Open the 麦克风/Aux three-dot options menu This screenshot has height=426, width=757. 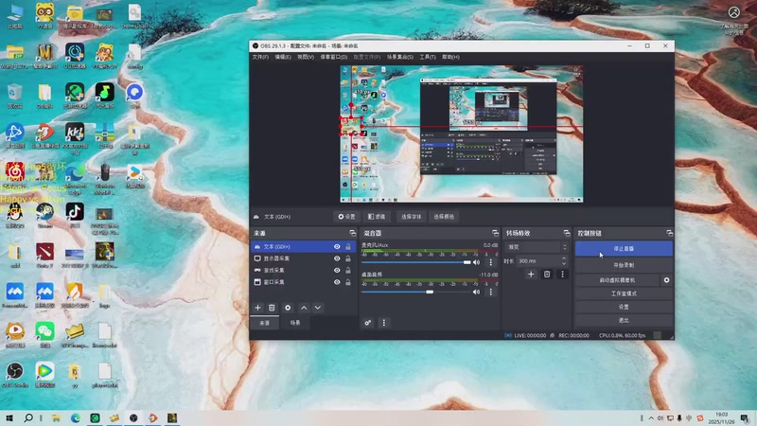click(491, 262)
